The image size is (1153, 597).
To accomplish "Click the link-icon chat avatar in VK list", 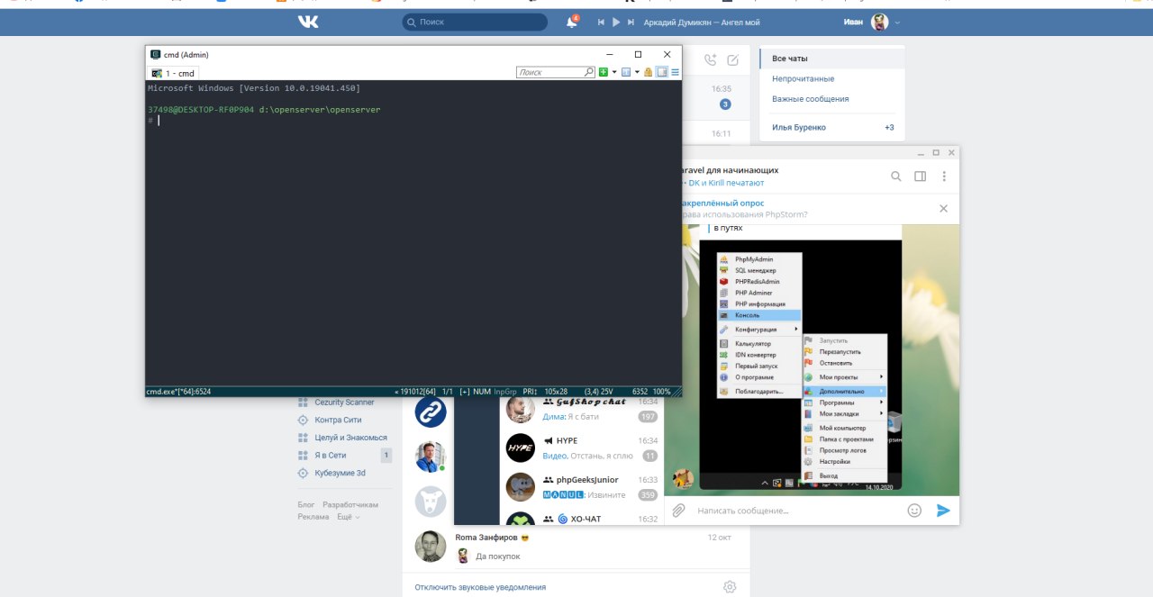I will pyautogui.click(x=431, y=412).
